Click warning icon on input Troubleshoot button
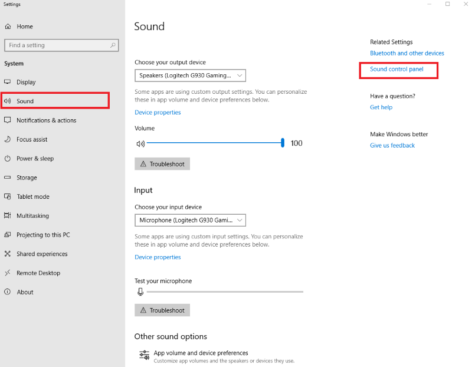Image resolution: width=472 pixels, height=367 pixels. pos(143,310)
